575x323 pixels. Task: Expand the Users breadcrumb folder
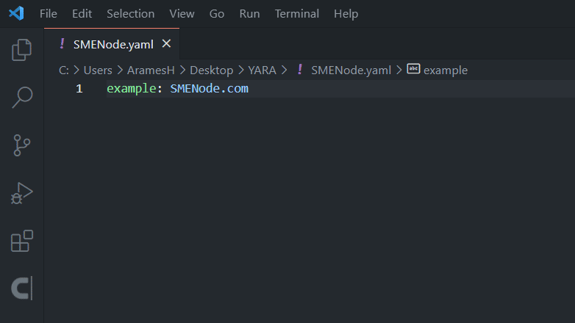(x=98, y=70)
